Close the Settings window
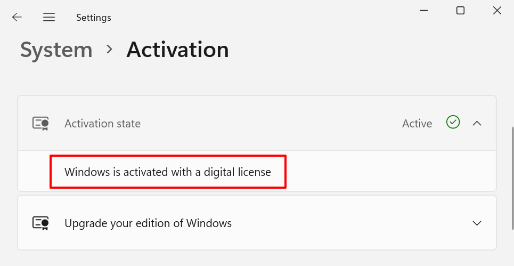The width and height of the screenshot is (514, 266). click(x=497, y=11)
